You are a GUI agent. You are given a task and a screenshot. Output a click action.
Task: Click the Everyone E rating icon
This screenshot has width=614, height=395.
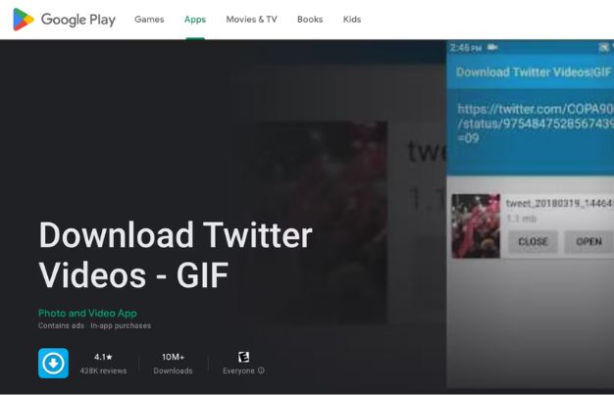click(243, 357)
